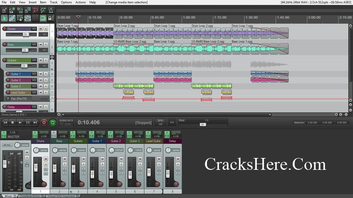The height and width of the screenshot is (198, 353).
Task: Click the audio device info in title bar
Action: coord(316,2)
